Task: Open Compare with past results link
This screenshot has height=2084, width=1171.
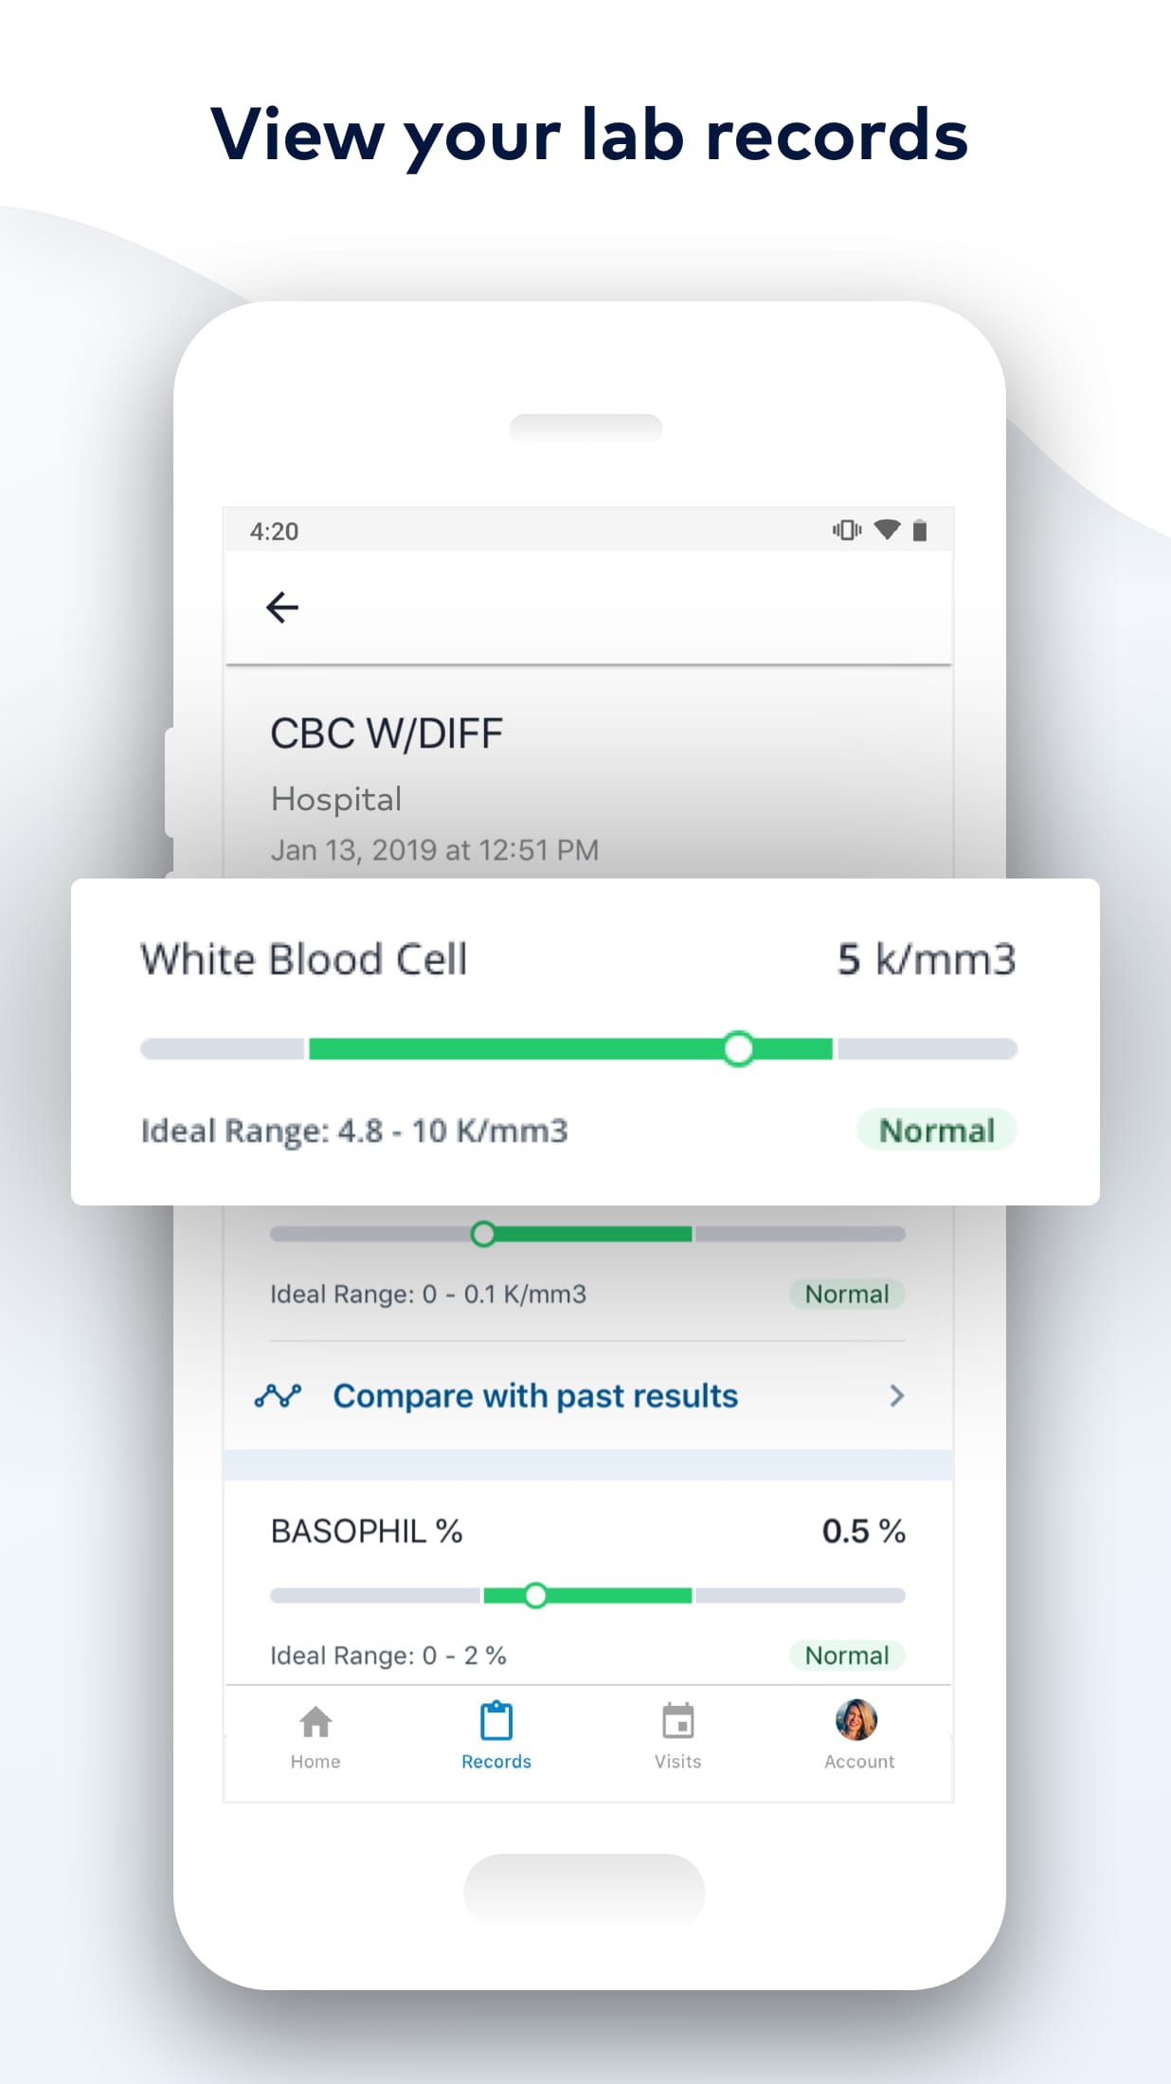Action: 534,1396
